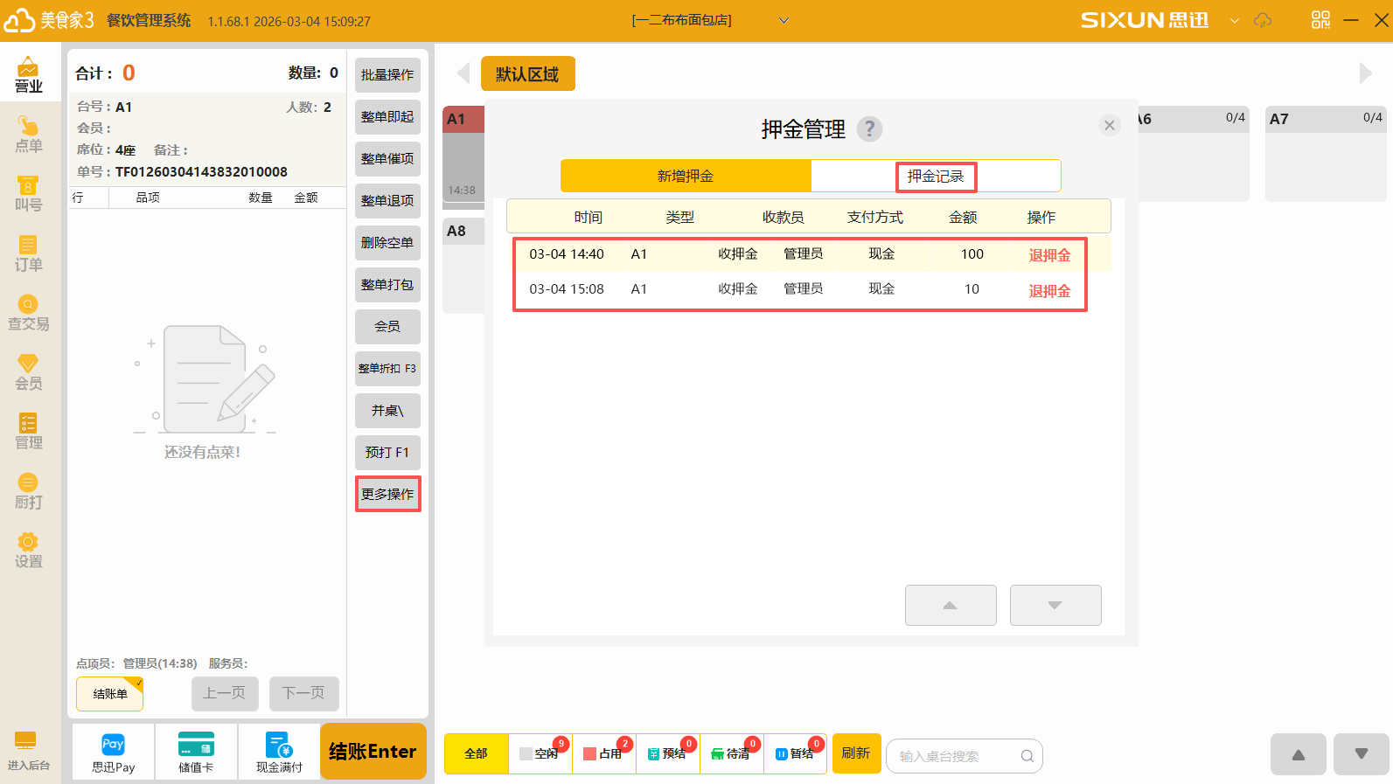Filter tables by 空闲 status
This screenshot has width=1393, height=784.
point(540,753)
